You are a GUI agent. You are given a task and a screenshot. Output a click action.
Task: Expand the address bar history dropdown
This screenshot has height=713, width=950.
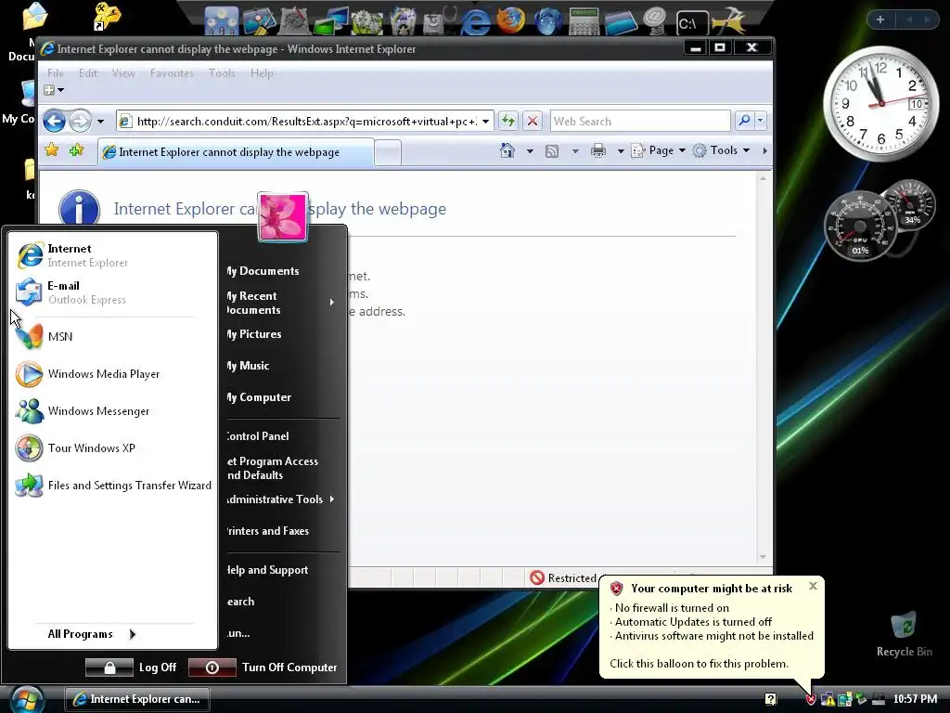click(x=485, y=122)
